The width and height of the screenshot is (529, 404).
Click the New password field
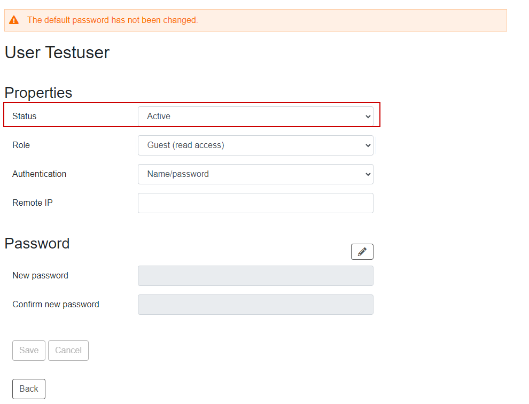[255, 276]
